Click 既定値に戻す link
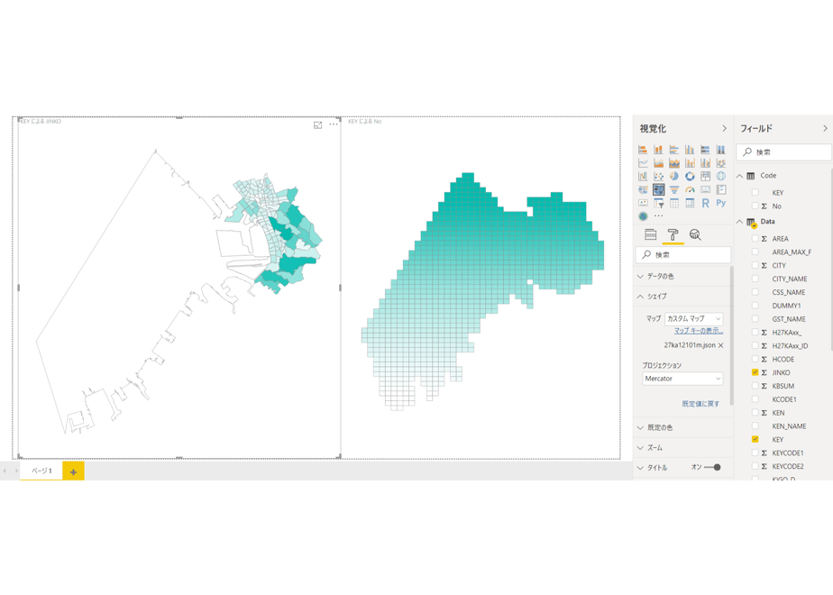This screenshot has width=833, height=595. point(700,404)
